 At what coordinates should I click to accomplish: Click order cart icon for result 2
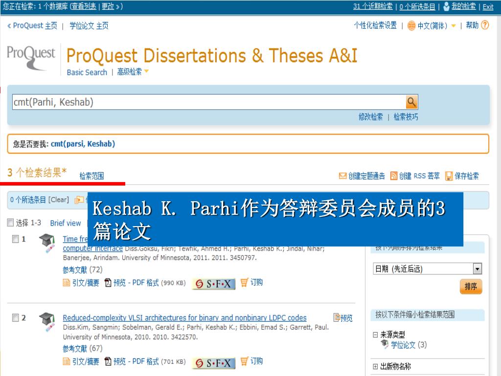pos(244,361)
